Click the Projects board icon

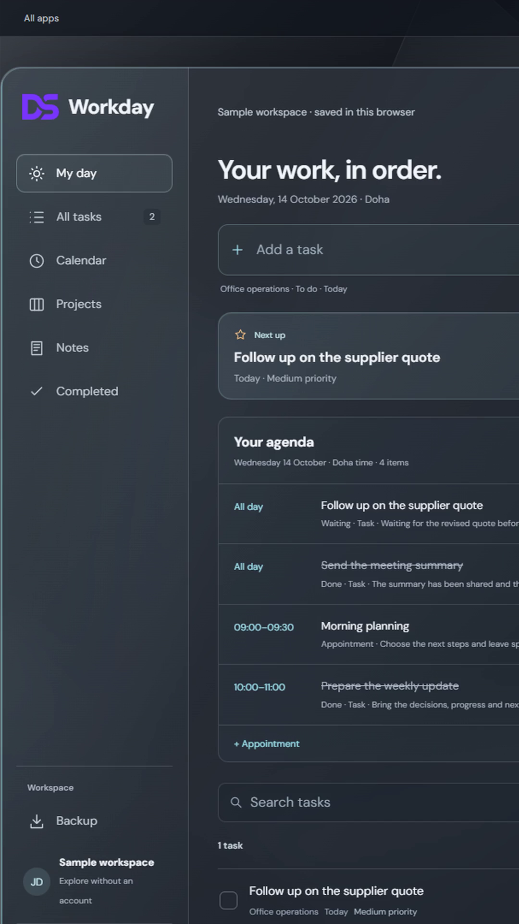coord(37,305)
